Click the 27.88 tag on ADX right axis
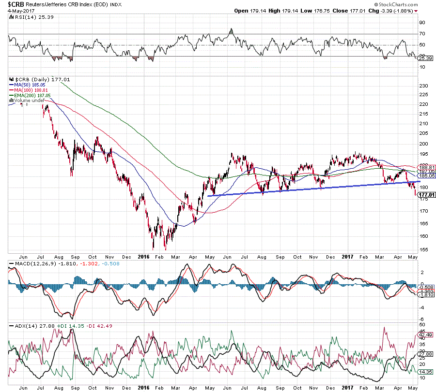 pyautogui.click(x=425, y=354)
